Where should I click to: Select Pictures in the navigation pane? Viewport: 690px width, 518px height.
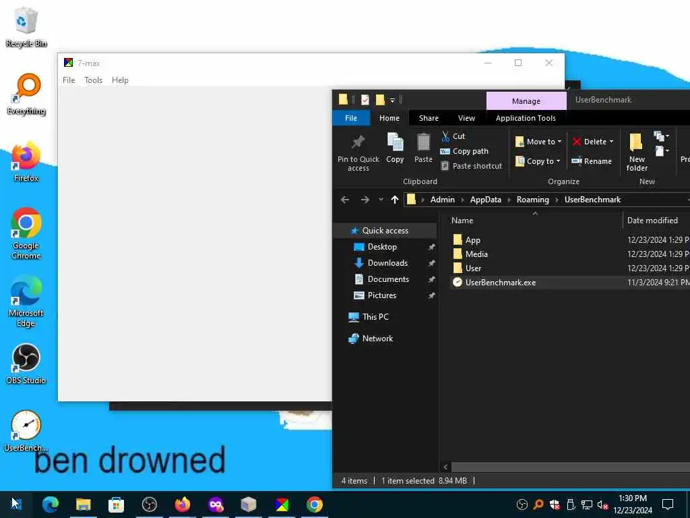pos(381,295)
